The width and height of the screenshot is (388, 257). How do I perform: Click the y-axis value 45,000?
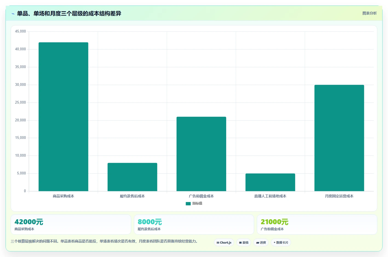21,31
